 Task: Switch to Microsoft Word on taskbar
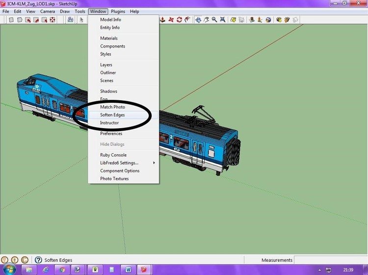click(x=128, y=270)
